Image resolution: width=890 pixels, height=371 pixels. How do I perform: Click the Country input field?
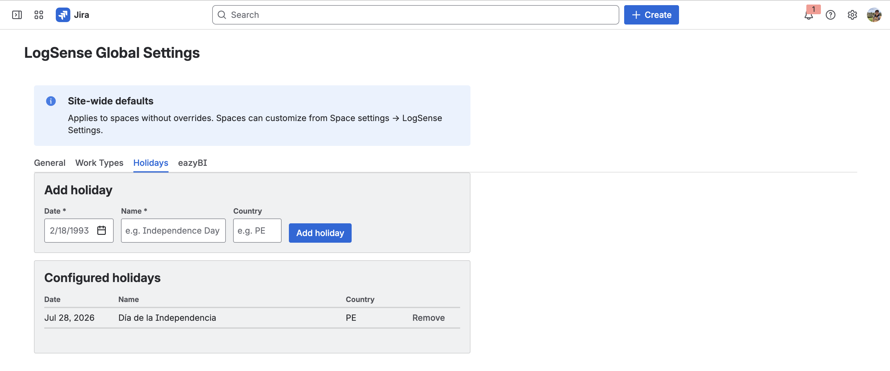pos(257,230)
